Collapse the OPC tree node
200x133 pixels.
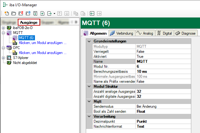point(3,48)
